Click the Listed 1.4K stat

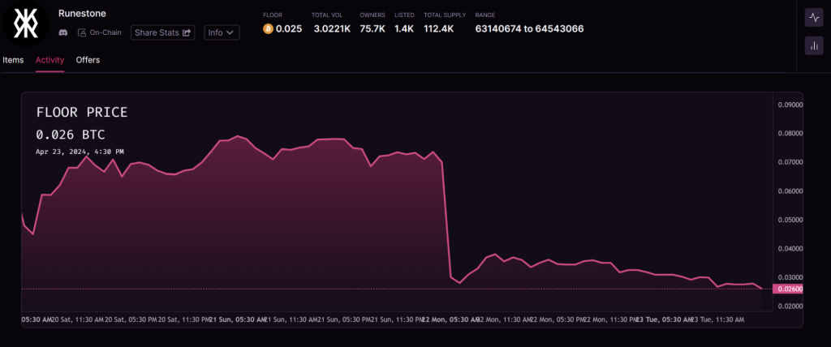click(404, 29)
